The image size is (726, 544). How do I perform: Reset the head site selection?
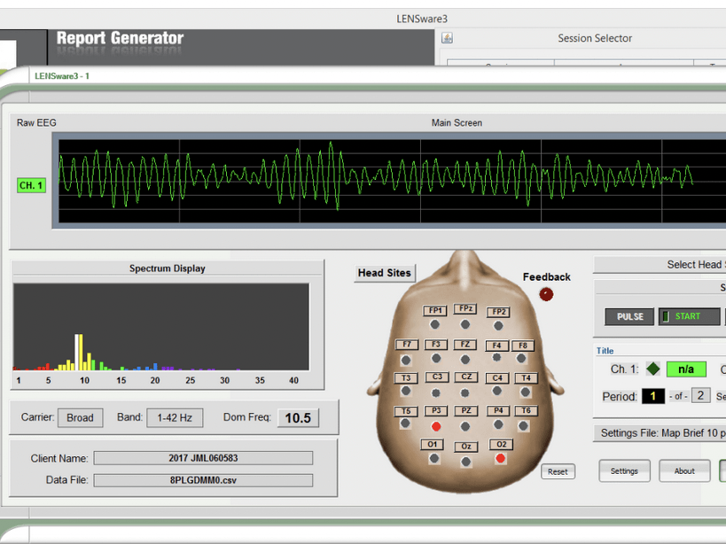pyautogui.click(x=558, y=471)
